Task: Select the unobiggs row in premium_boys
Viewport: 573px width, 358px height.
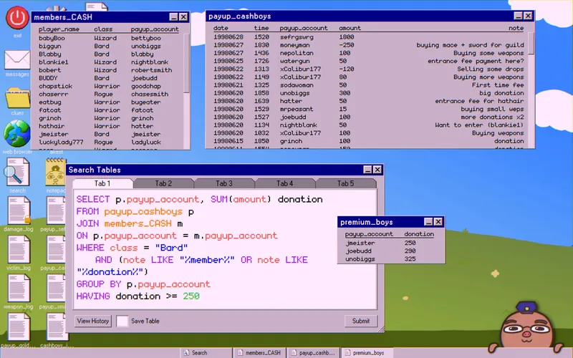Action: [389, 259]
